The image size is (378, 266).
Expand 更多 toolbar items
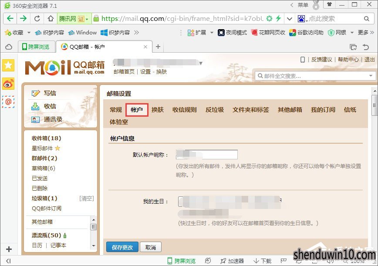click(366, 33)
